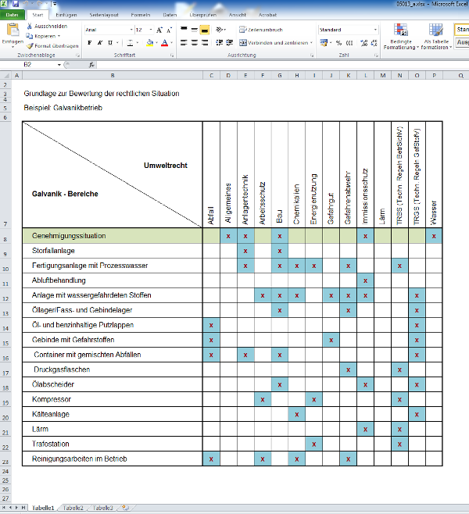Click the Datei button

12,15
